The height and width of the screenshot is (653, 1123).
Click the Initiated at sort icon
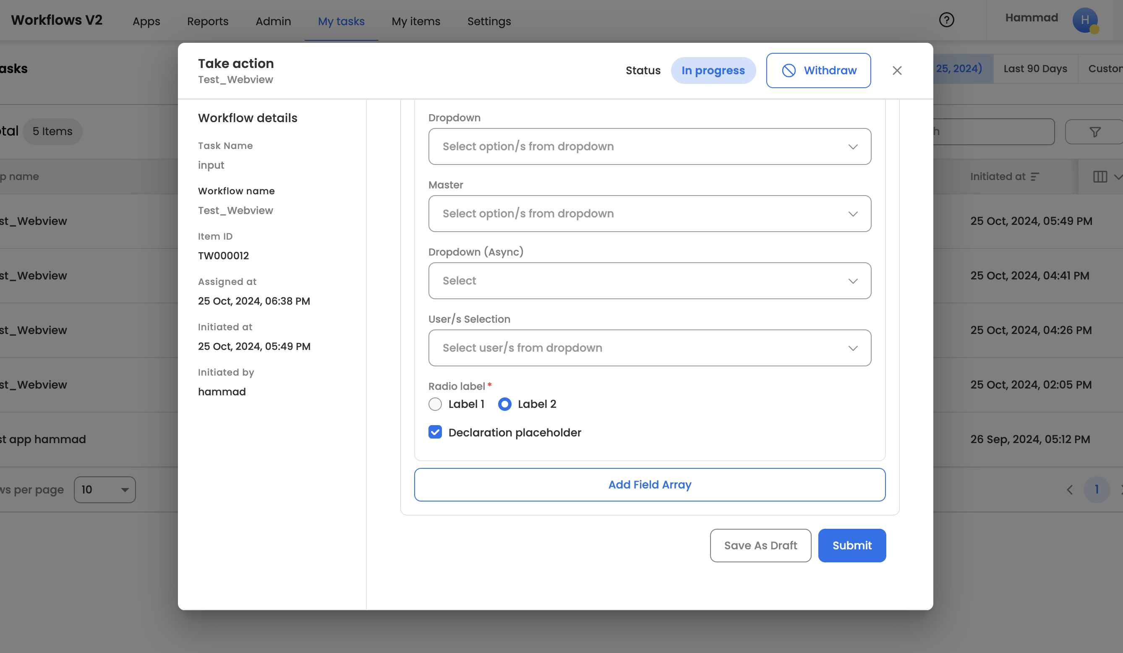[1035, 177]
